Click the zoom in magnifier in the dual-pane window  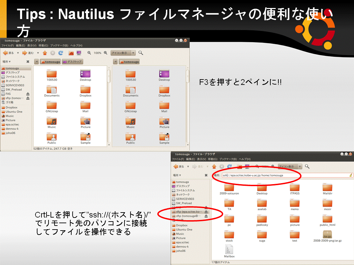(x=106, y=53)
